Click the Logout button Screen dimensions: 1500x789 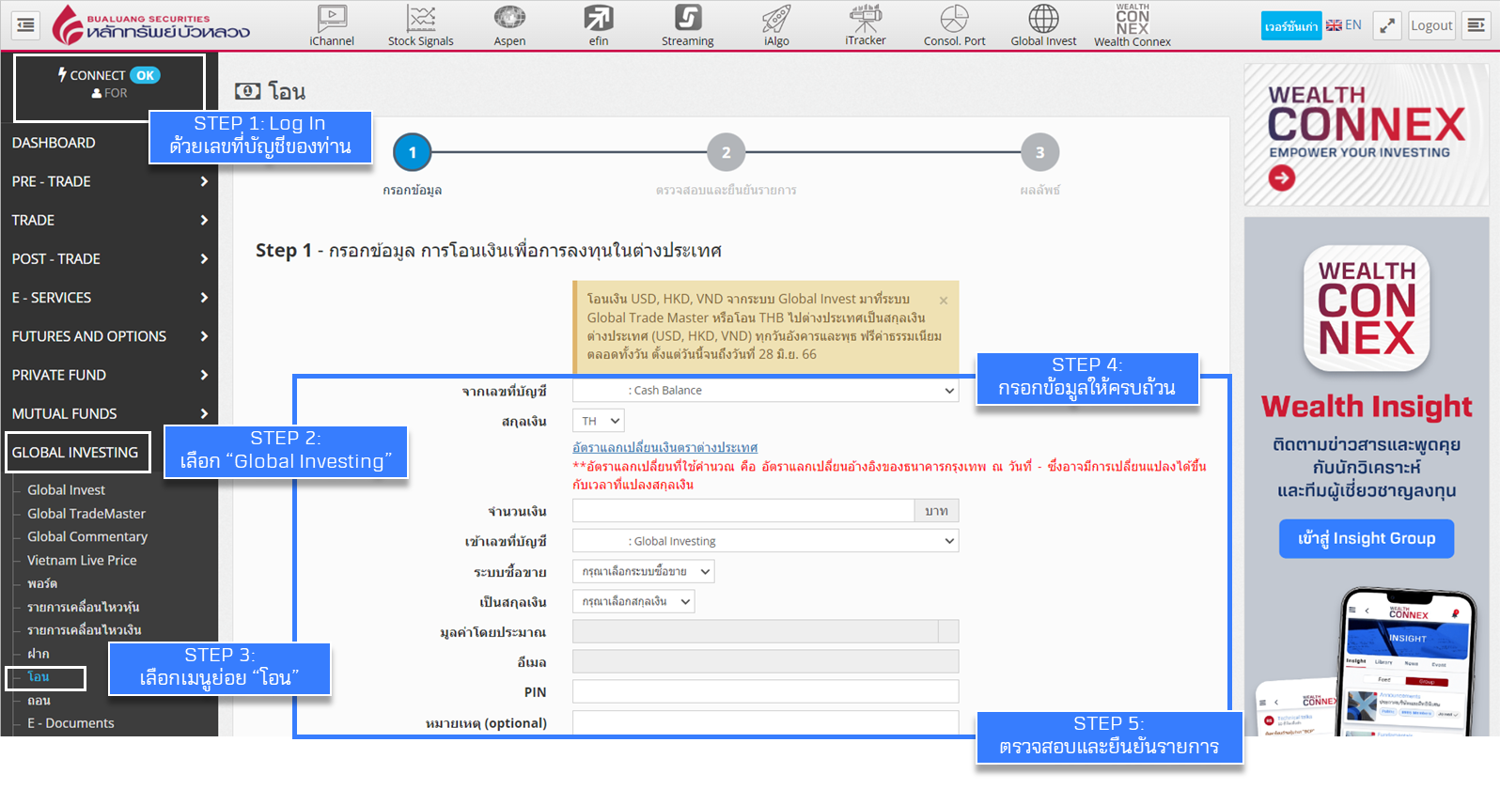coord(1431,26)
